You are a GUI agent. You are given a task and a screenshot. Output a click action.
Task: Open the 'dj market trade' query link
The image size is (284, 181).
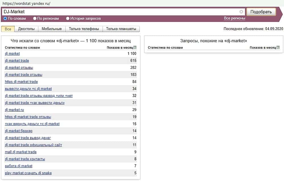tap(17, 61)
